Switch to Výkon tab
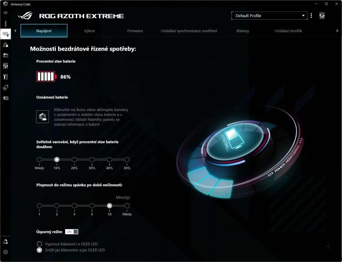The image size is (342, 262). coord(89,31)
